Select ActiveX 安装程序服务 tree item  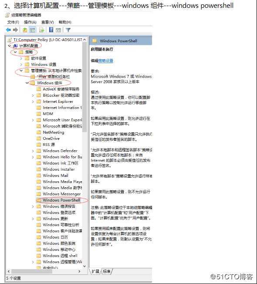61,89
